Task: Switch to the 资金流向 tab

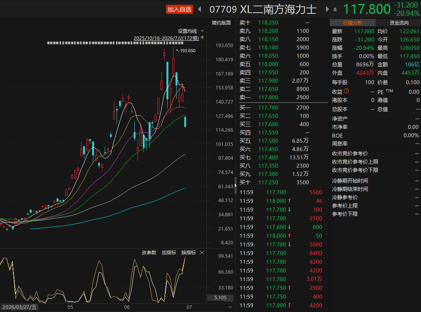Action: tap(399, 23)
